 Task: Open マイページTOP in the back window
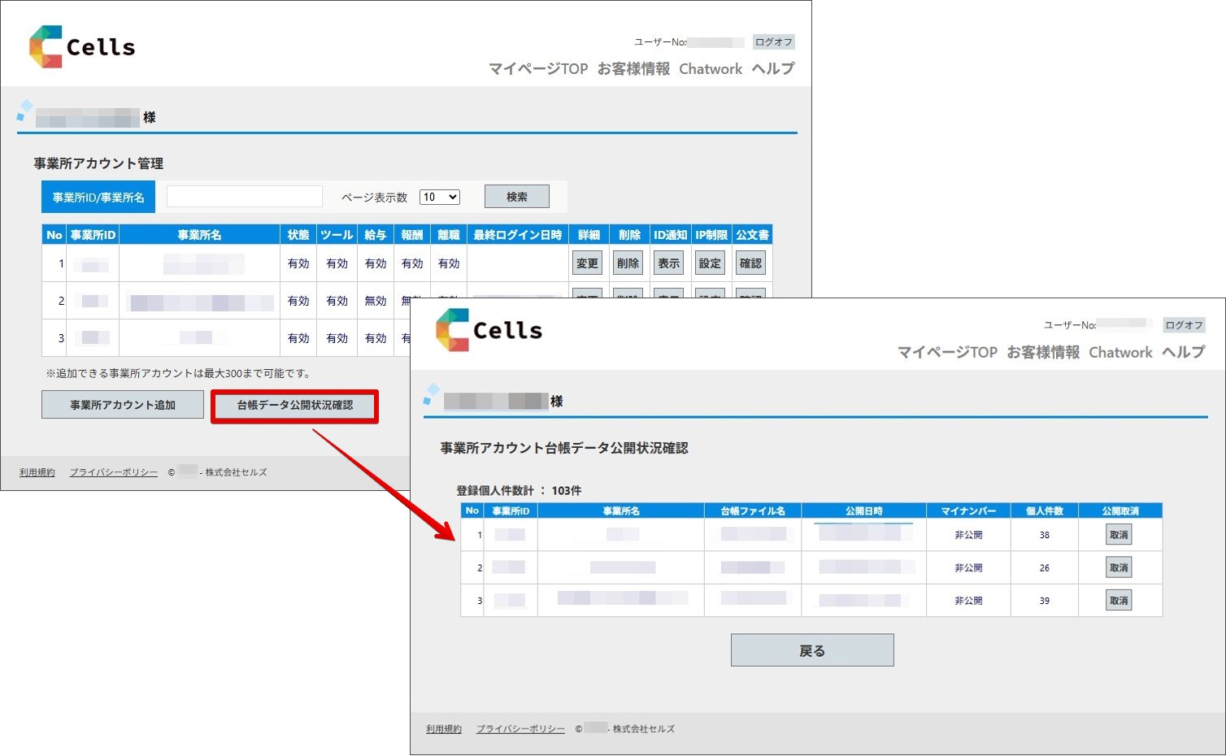(x=537, y=69)
